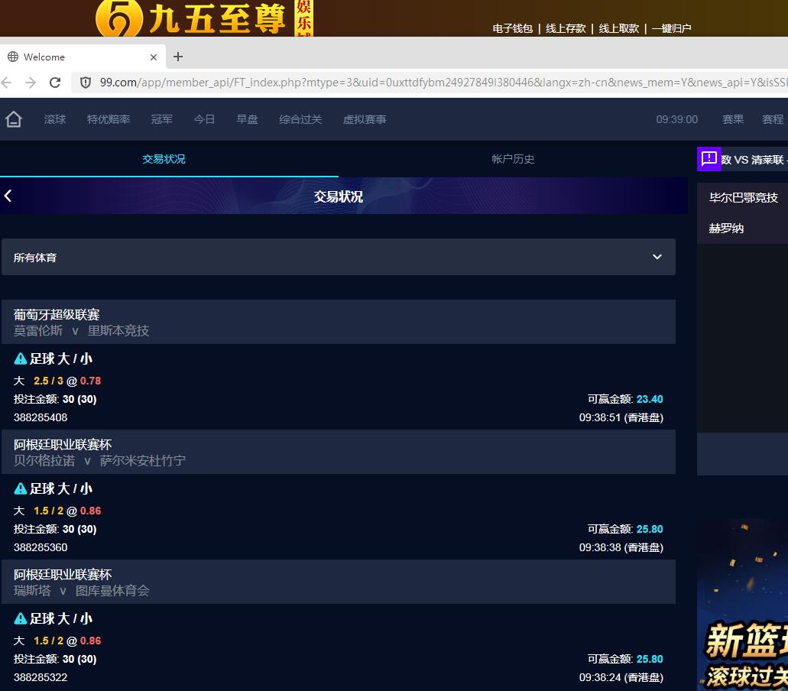
Task: Click warning icon on bet 388285360
Action: [x=20, y=488]
